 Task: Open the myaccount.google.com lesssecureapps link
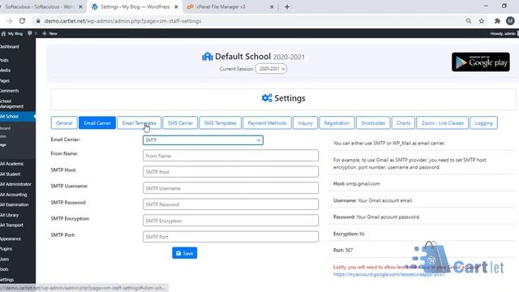tap(388, 274)
